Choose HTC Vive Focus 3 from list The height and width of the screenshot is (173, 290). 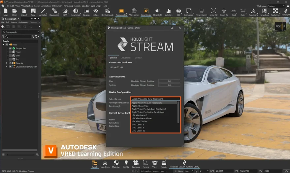[x=139, y=115]
